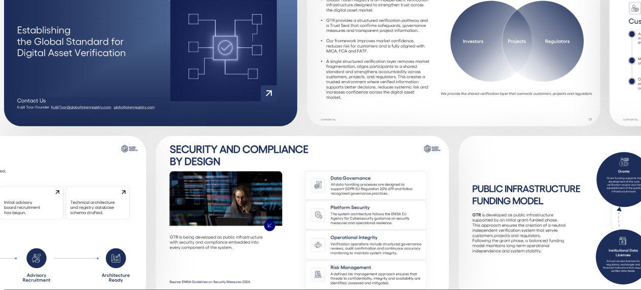Click the Security and Compliance by Design heading

click(239, 155)
